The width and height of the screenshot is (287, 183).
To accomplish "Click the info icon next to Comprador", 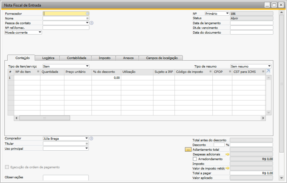I will click(91, 138).
